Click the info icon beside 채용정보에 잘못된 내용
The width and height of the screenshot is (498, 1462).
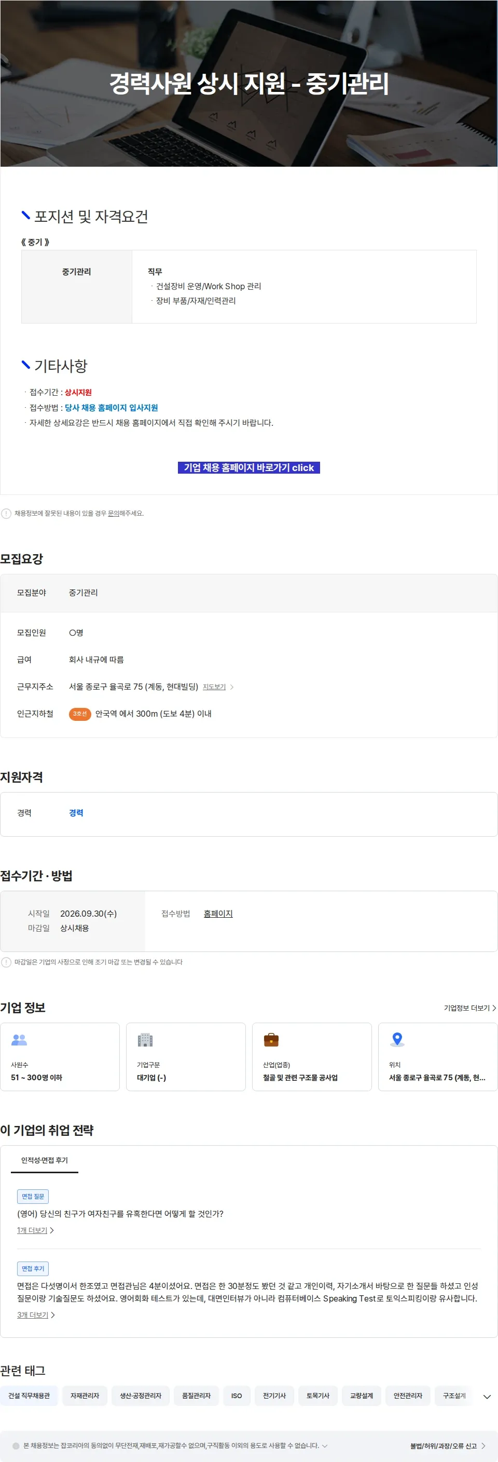tap(6, 513)
